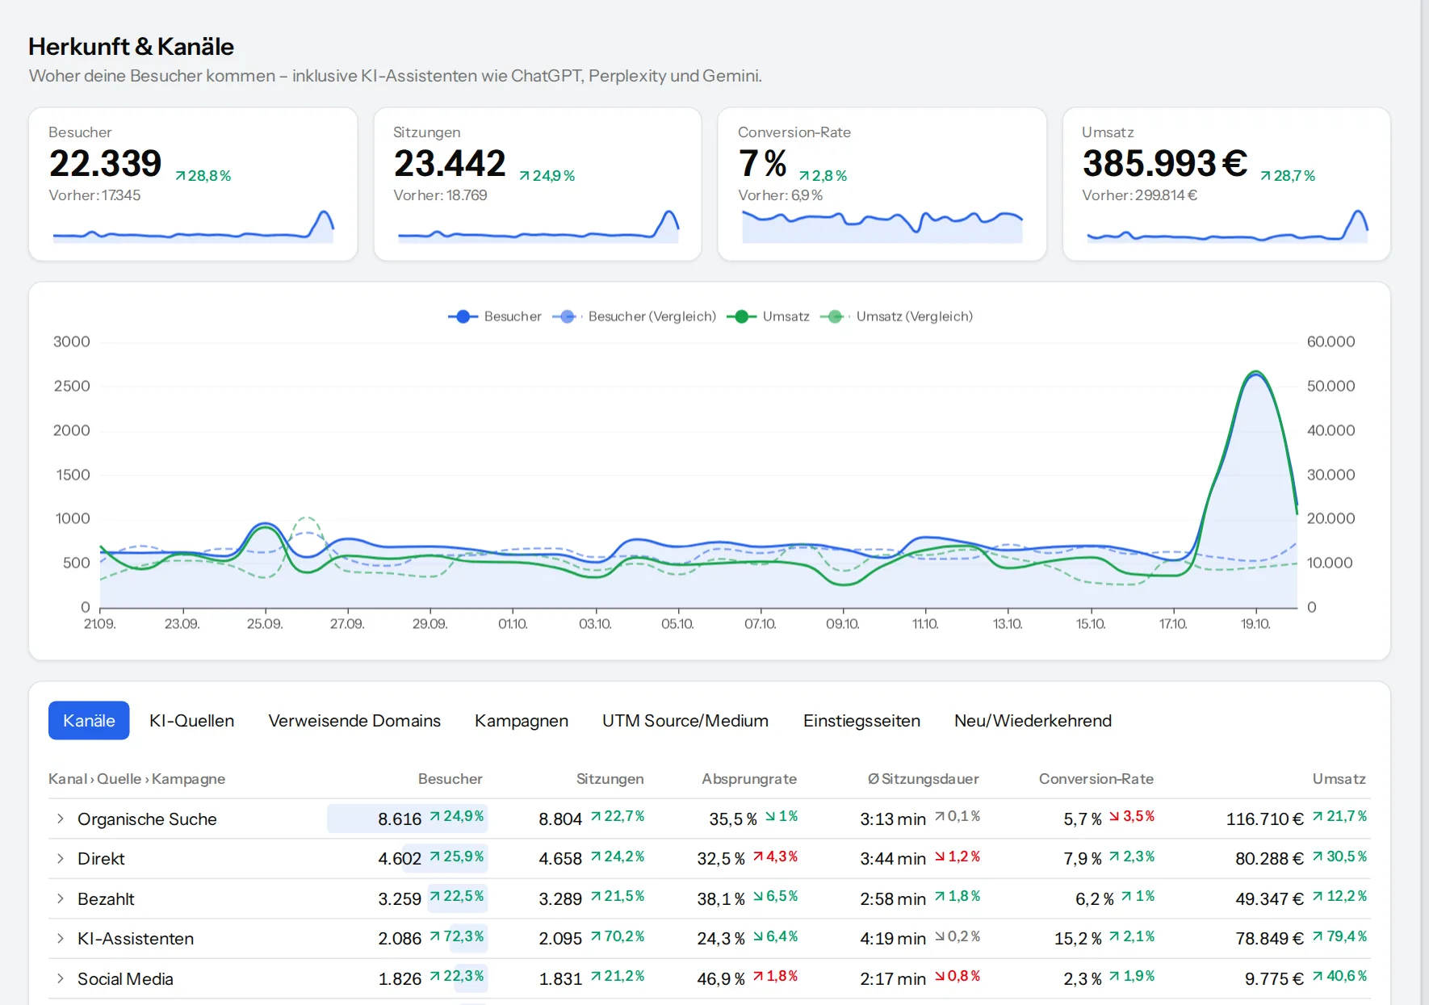The image size is (1429, 1005).
Task: Click the 22.339 Besucher total
Action: pyautogui.click(x=105, y=163)
